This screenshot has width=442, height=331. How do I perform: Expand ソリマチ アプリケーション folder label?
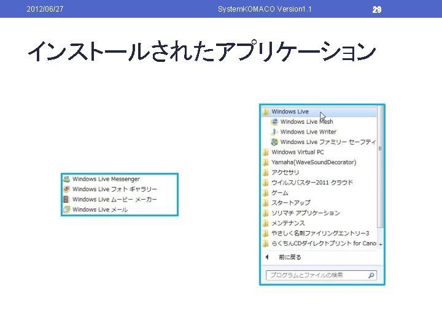pos(306,213)
